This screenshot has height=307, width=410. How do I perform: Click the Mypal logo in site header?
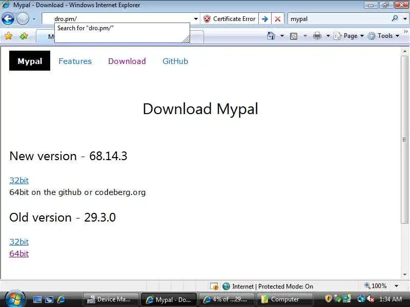[x=30, y=61]
